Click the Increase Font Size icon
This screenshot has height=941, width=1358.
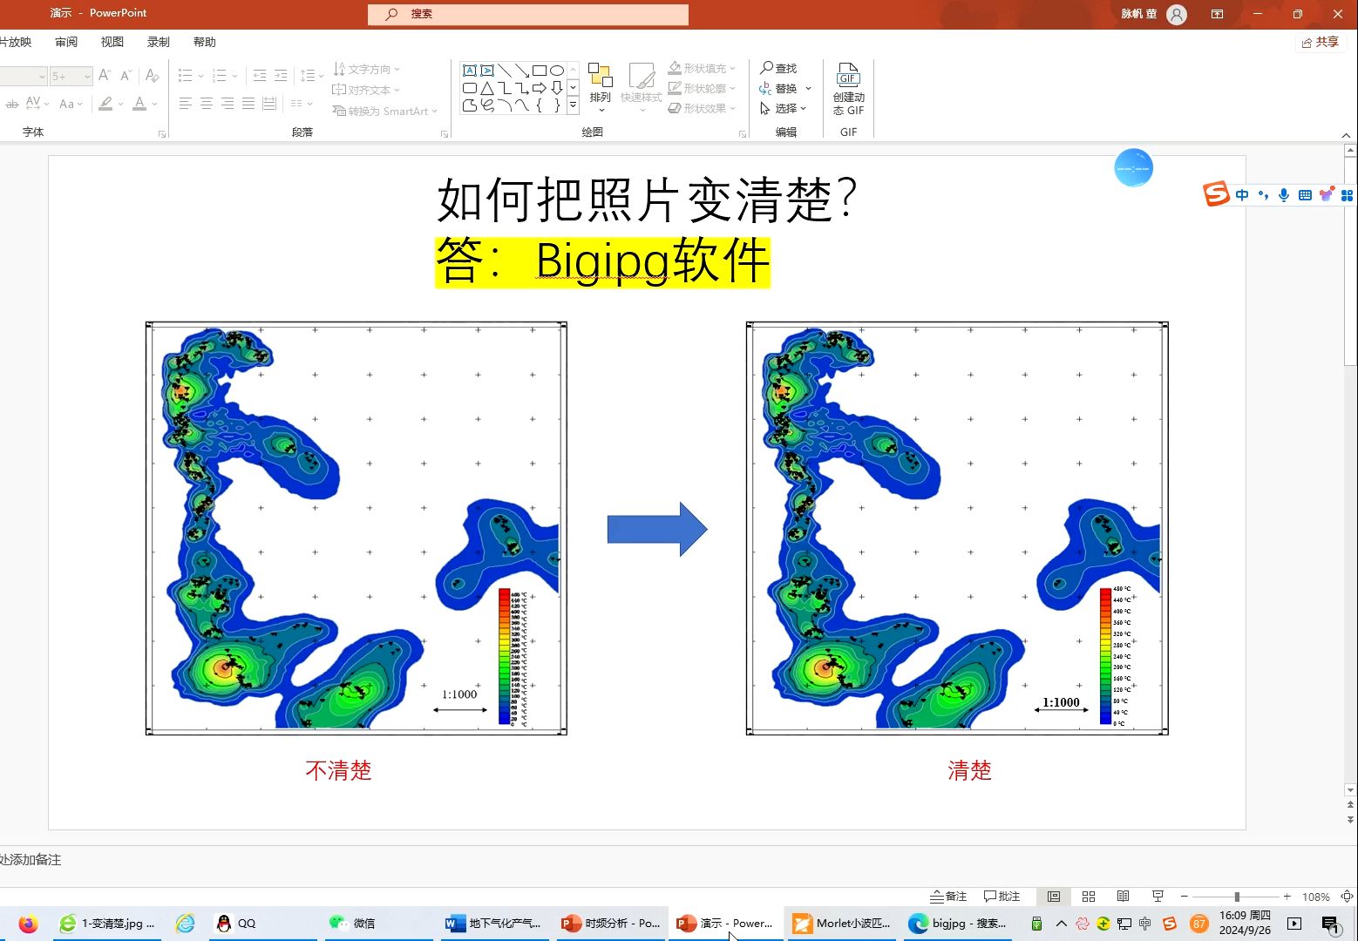(105, 76)
